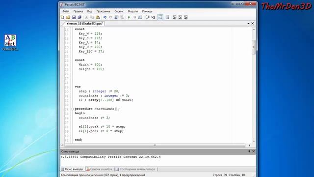Click the horizontal scrollbar left arrow
Screen dimensions: 314x177
pos(62,145)
